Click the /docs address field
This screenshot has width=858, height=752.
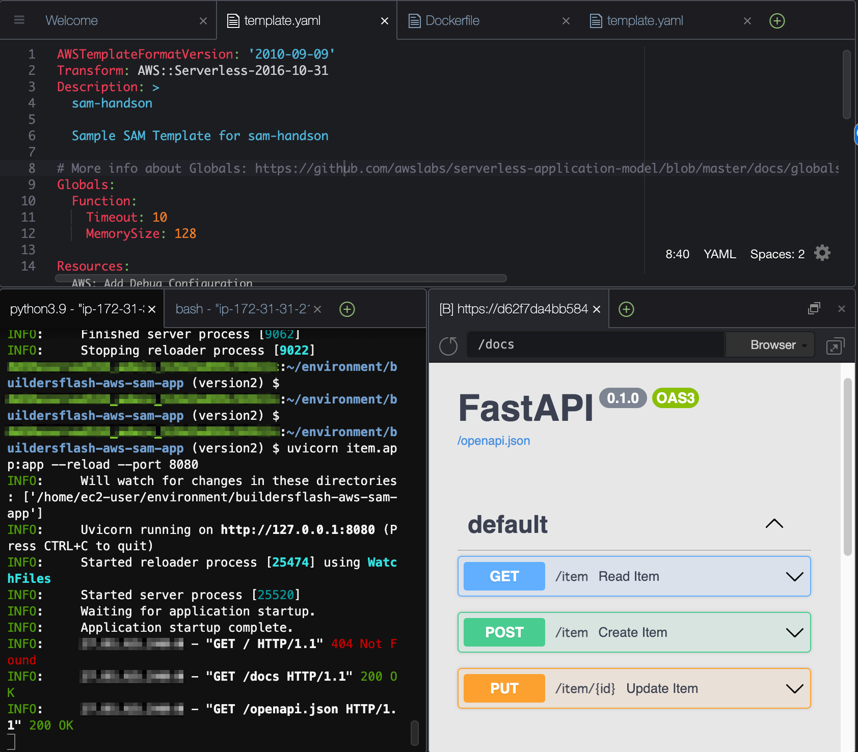595,345
